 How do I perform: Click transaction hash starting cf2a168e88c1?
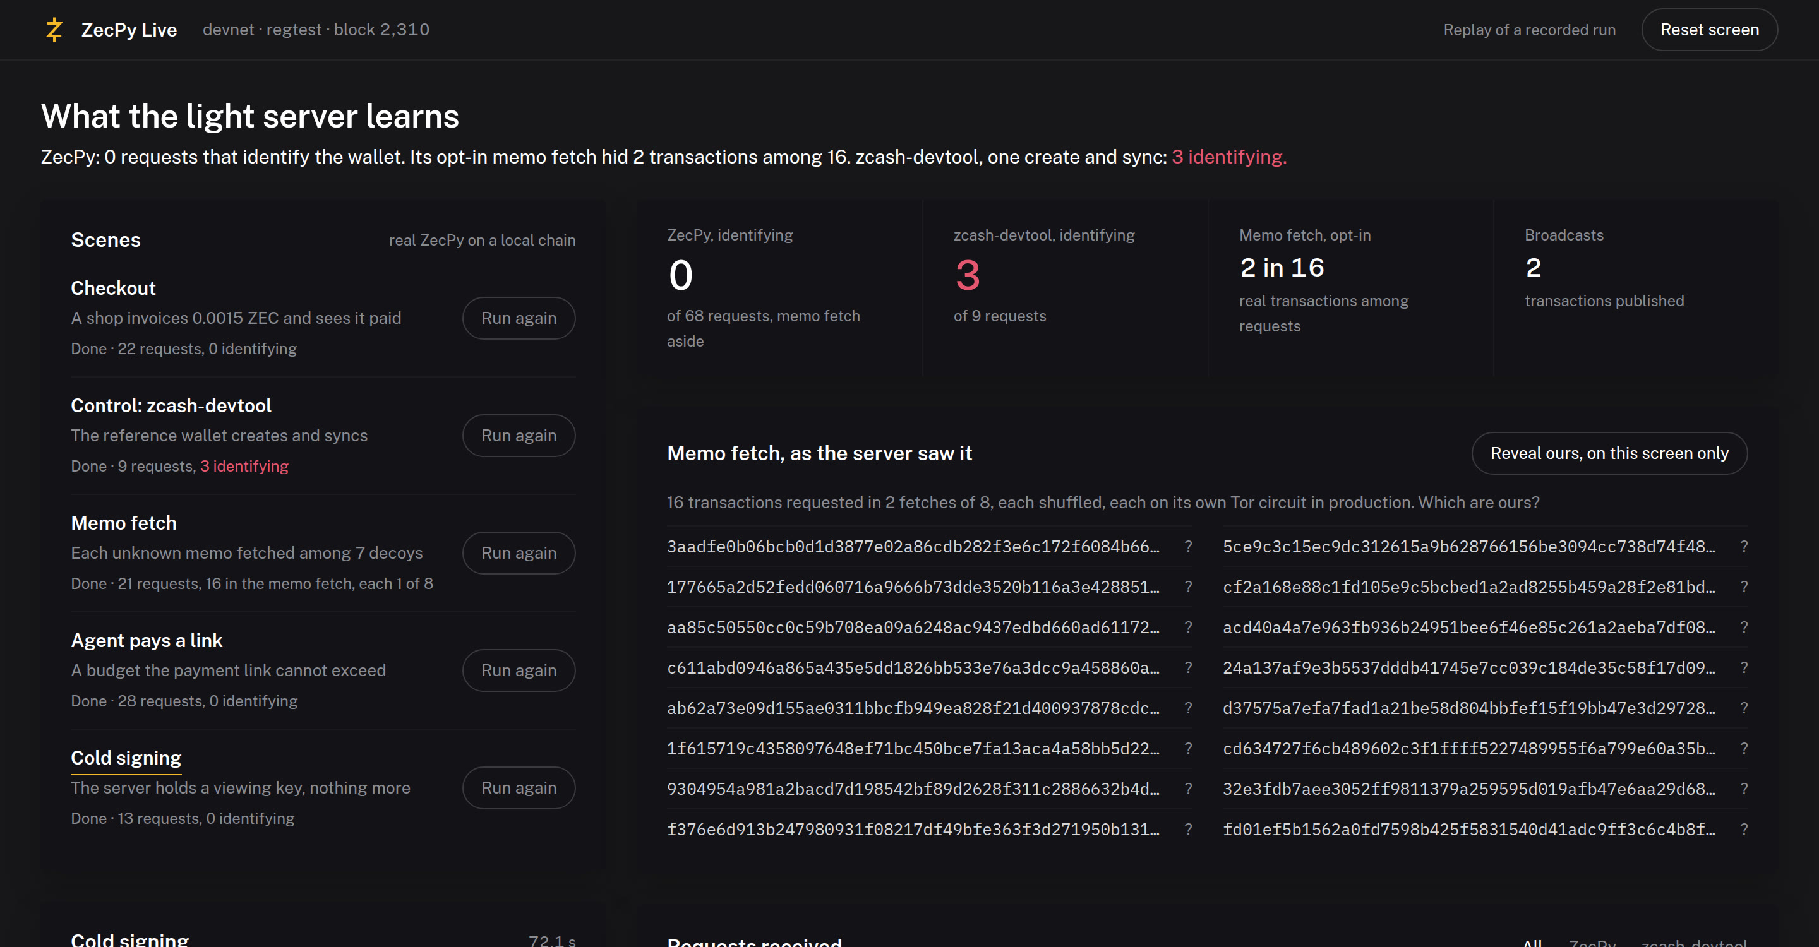coord(1468,587)
